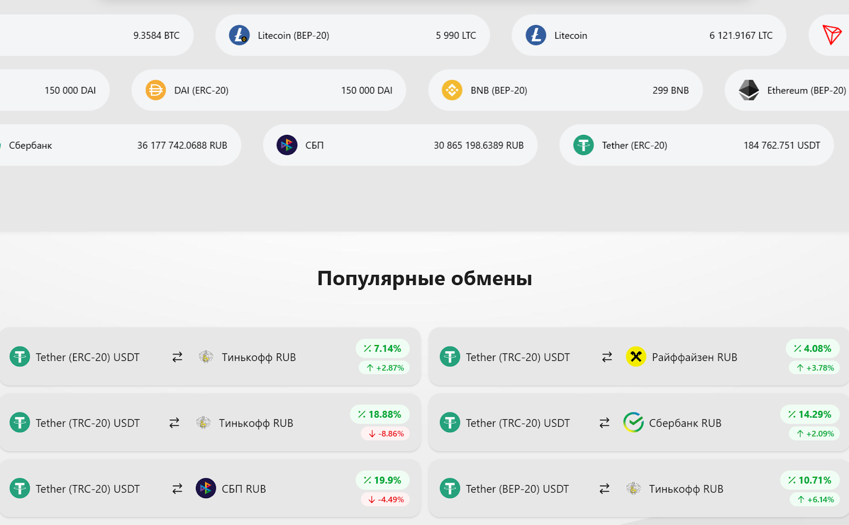
Task: Click the Популярные обмены heading
Action: tap(424, 278)
